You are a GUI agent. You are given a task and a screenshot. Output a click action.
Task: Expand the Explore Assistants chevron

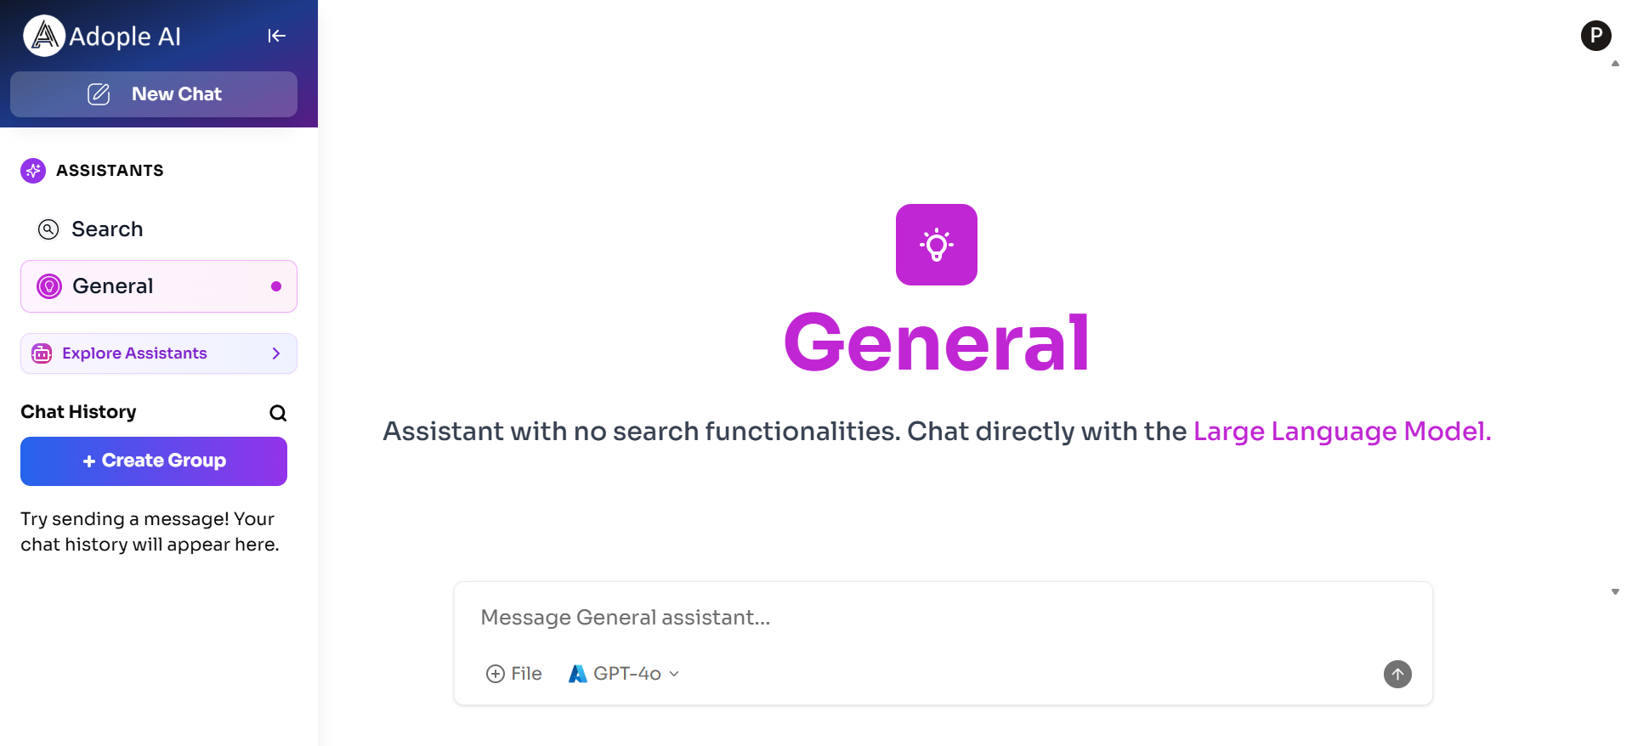pyautogui.click(x=276, y=353)
